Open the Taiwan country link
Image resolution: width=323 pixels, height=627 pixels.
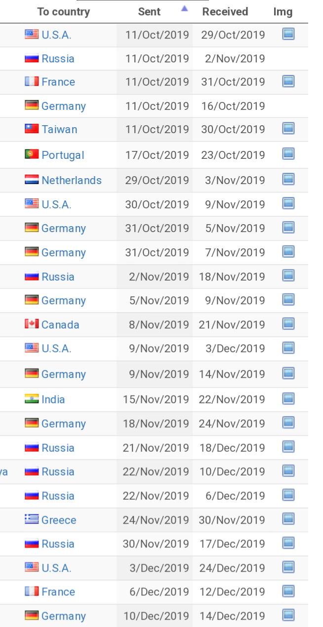59,130
